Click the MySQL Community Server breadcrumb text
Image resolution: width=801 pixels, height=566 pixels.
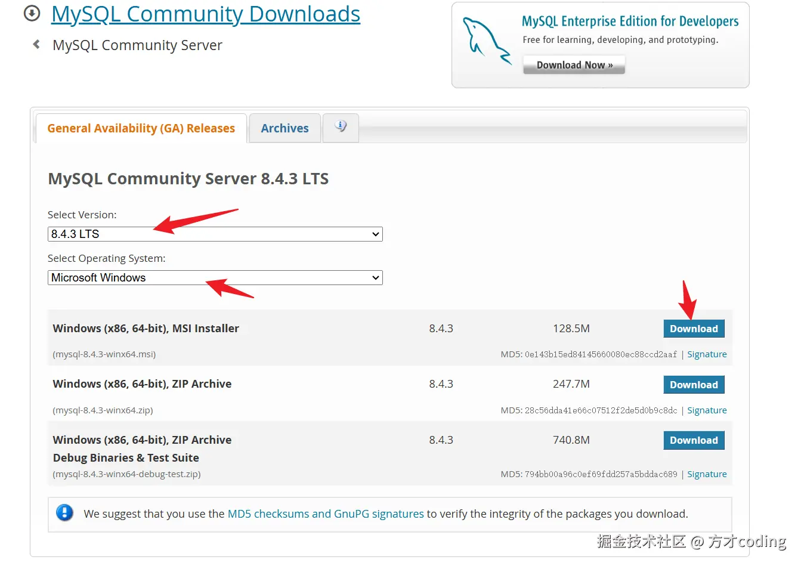click(x=137, y=45)
